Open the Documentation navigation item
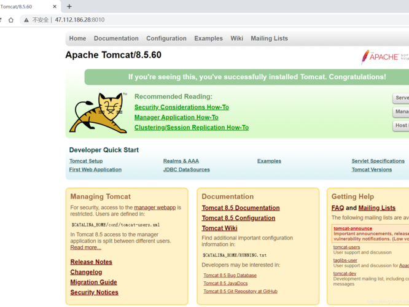Screen dimensions: 409x307 coord(116,38)
